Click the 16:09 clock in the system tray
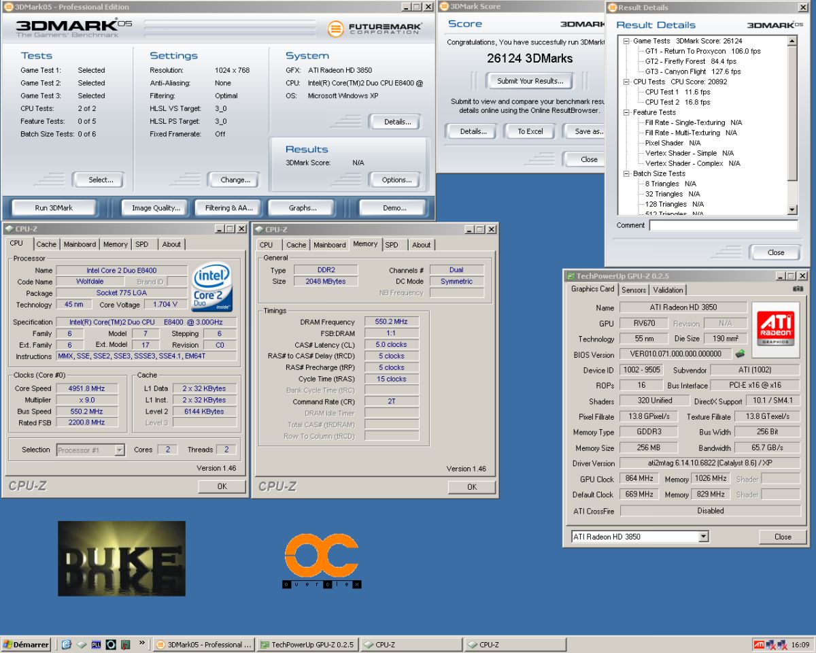Screen dimensions: 816x653 (800, 645)
